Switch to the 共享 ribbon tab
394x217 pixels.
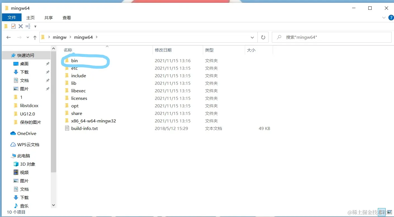point(49,18)
